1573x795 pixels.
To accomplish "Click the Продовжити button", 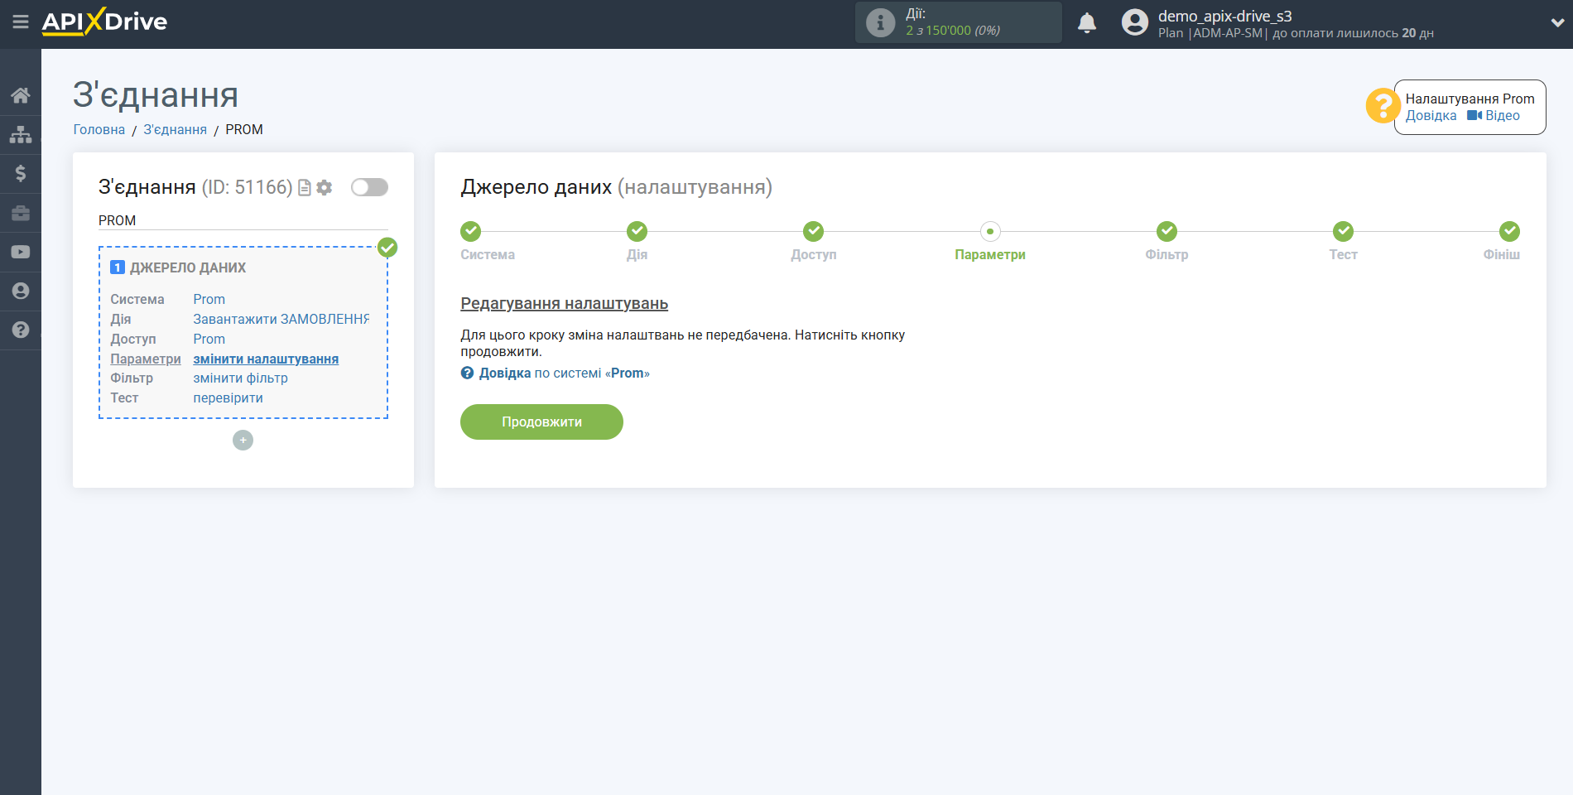I will point(541,422).
